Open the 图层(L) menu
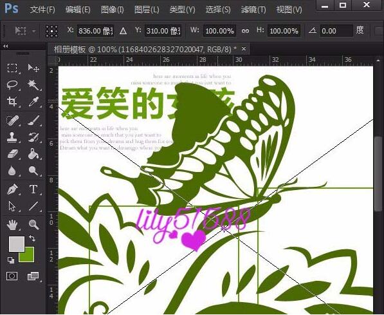384x315 pixels. tap(147, 10)
